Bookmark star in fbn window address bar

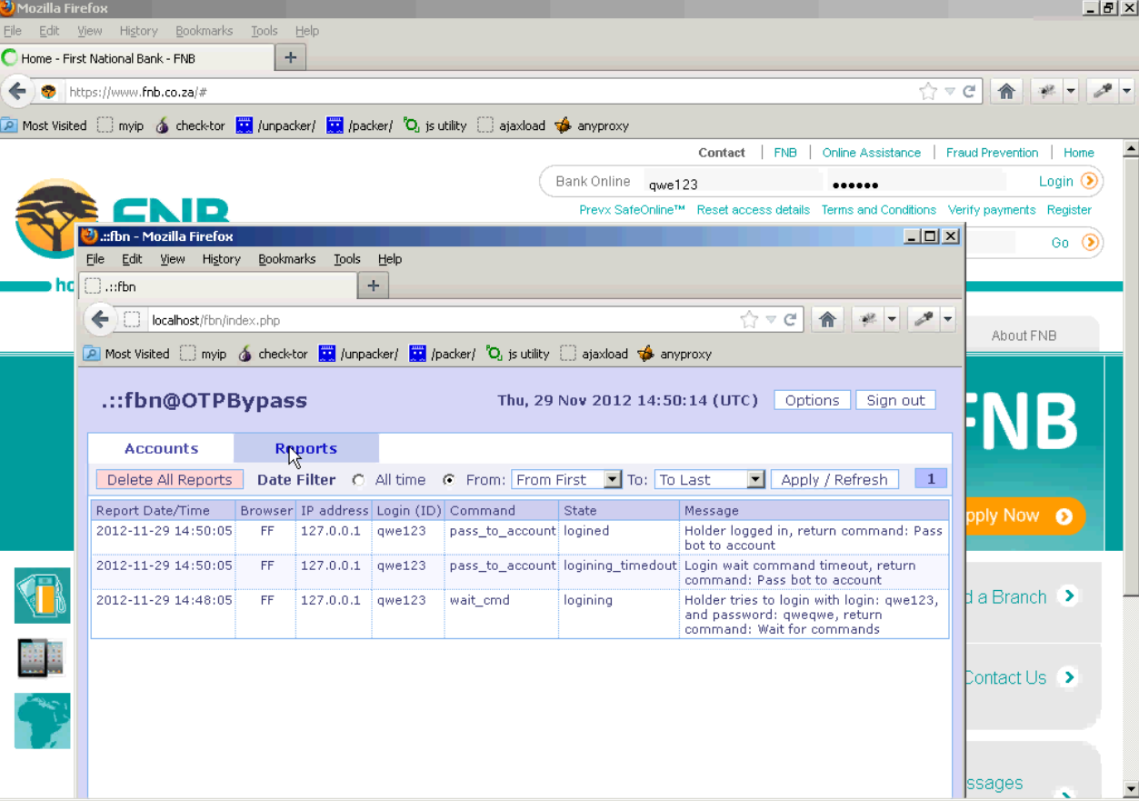[749, 319]
